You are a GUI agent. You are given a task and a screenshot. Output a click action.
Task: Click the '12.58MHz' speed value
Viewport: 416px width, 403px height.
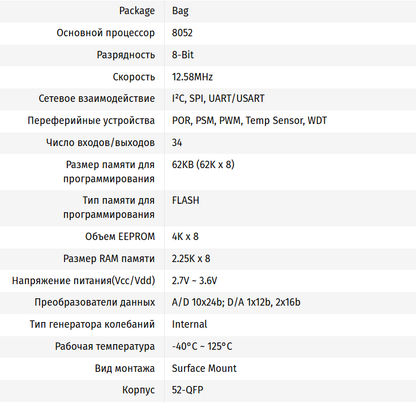(192, 77)
